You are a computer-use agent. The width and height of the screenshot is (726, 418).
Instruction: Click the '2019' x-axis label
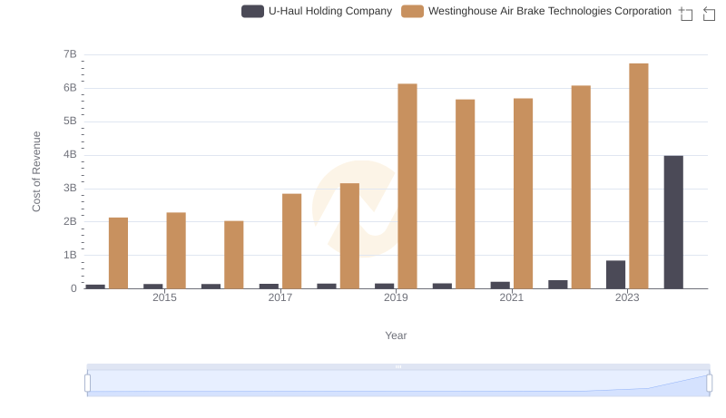[x=396, y=297]
